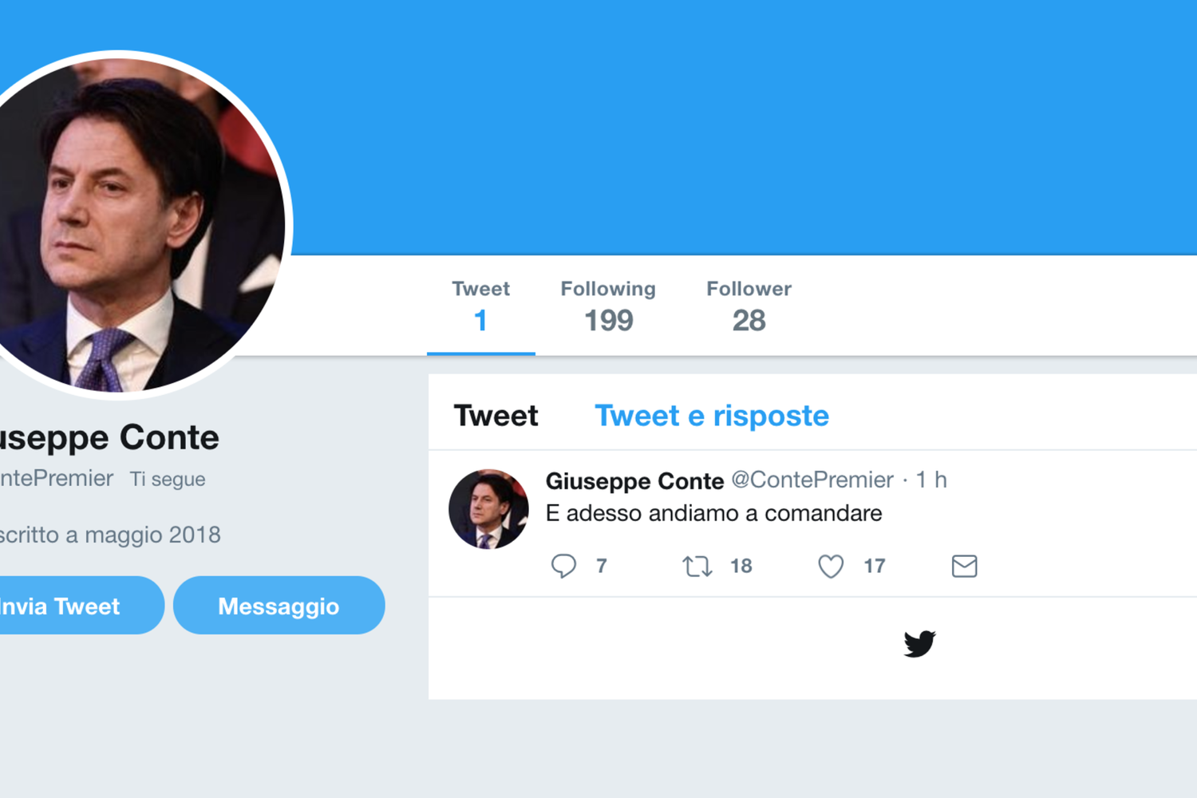Viewport: 1197px width, 798px height.
Task: Open the Follower 28 list
Action: tap(749, 307)
